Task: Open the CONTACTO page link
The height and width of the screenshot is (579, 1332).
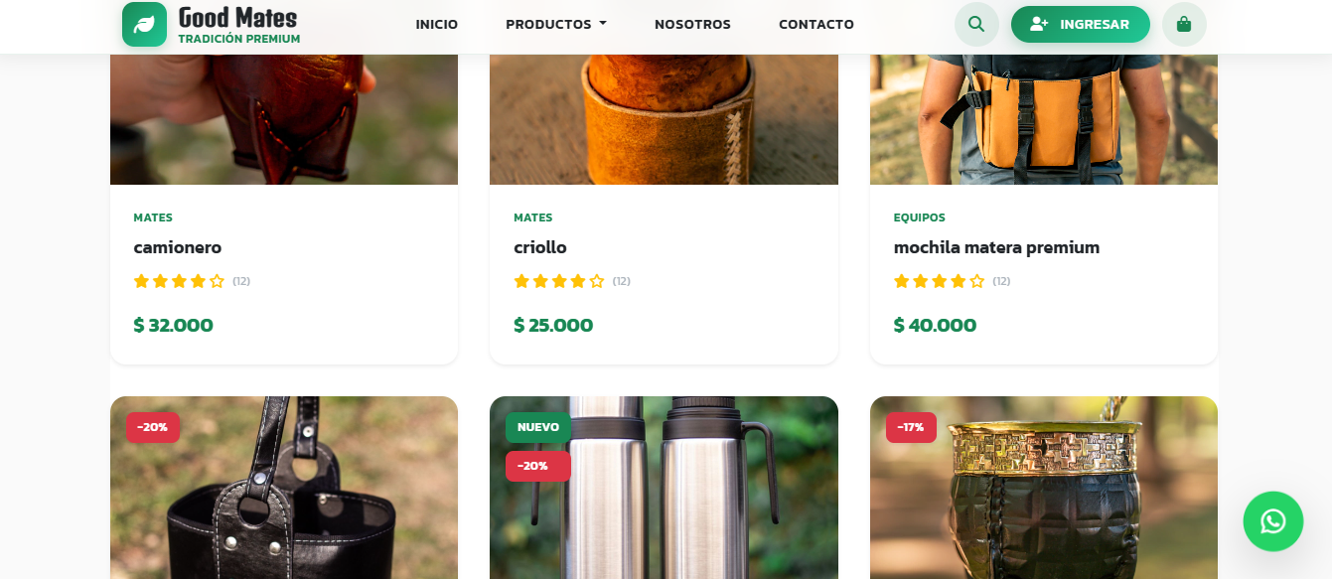Action: pyautogui.click(x=816, y=24)
